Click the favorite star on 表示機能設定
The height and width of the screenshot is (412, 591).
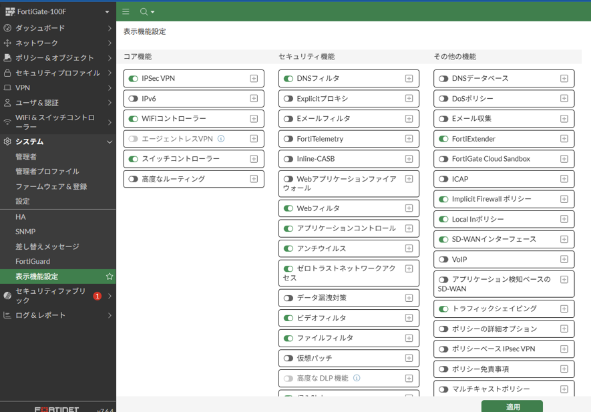point(110,276)
